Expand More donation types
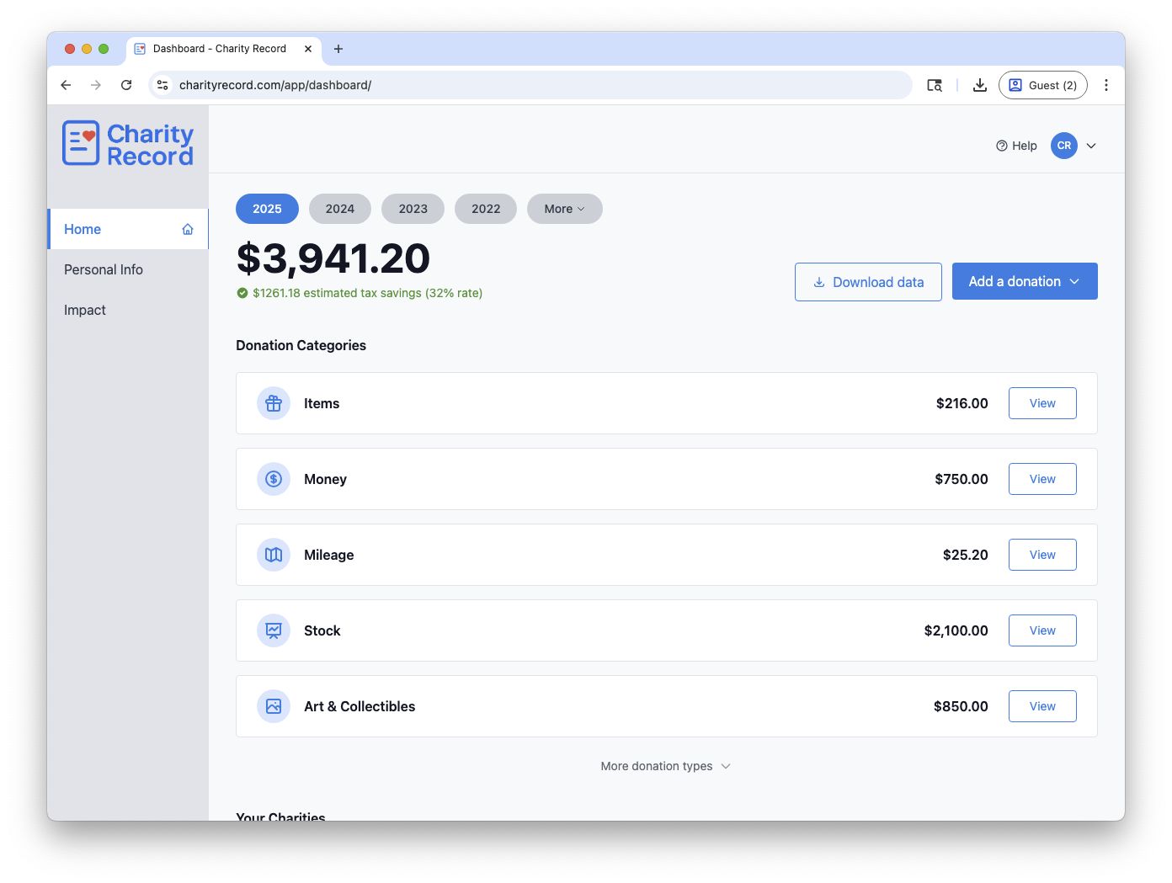 click(x=665, y=766)
